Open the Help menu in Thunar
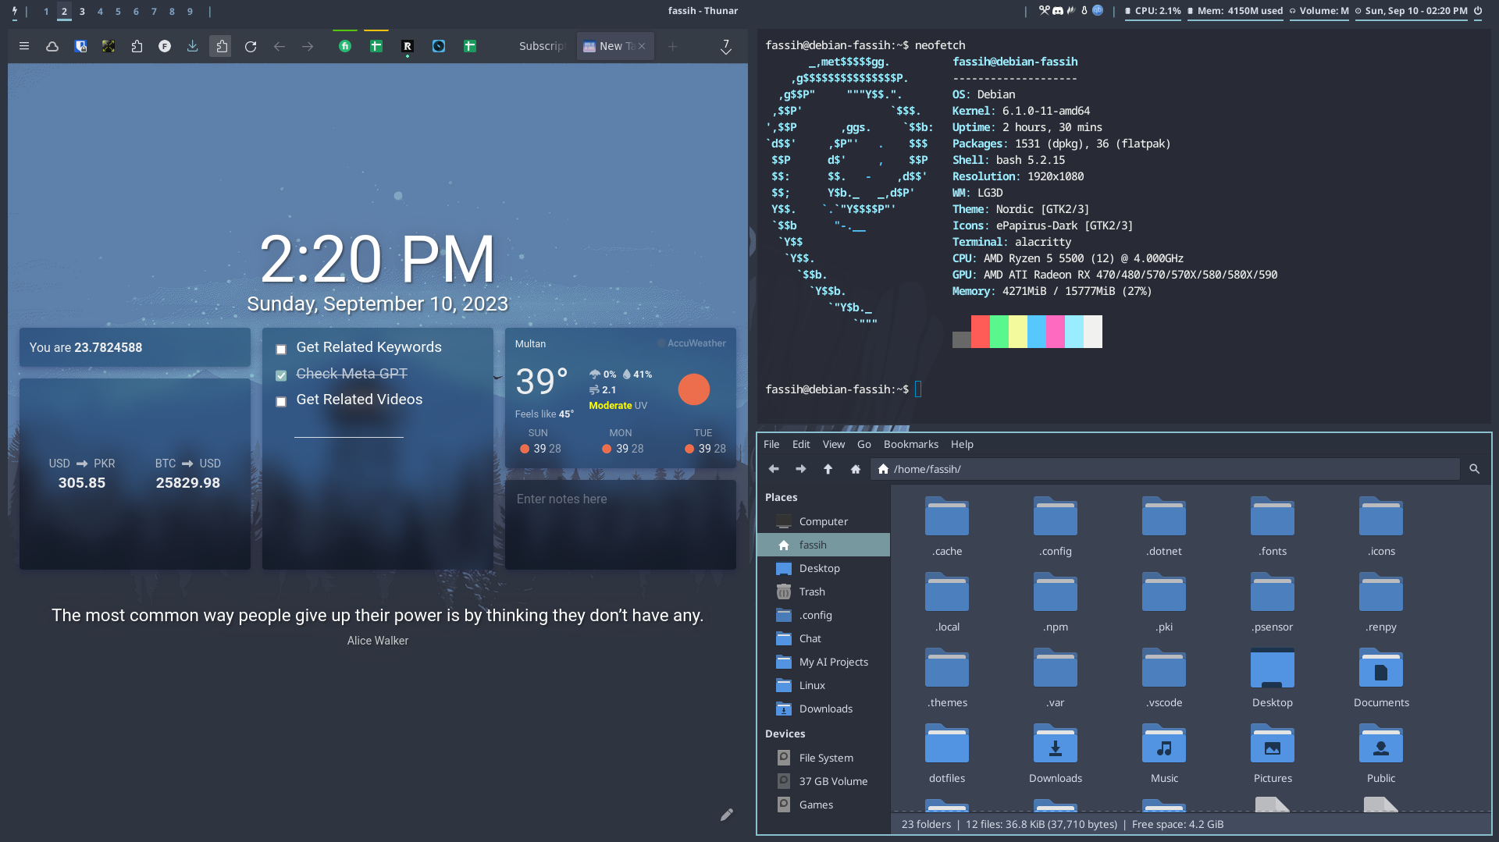1499x842 pixels. pos(962,444)
